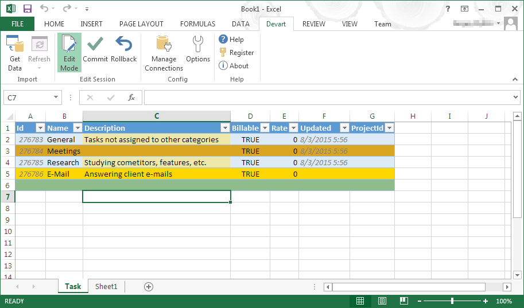Open Manage Connections
Screen dimensions: 524x308
(164, 53)
